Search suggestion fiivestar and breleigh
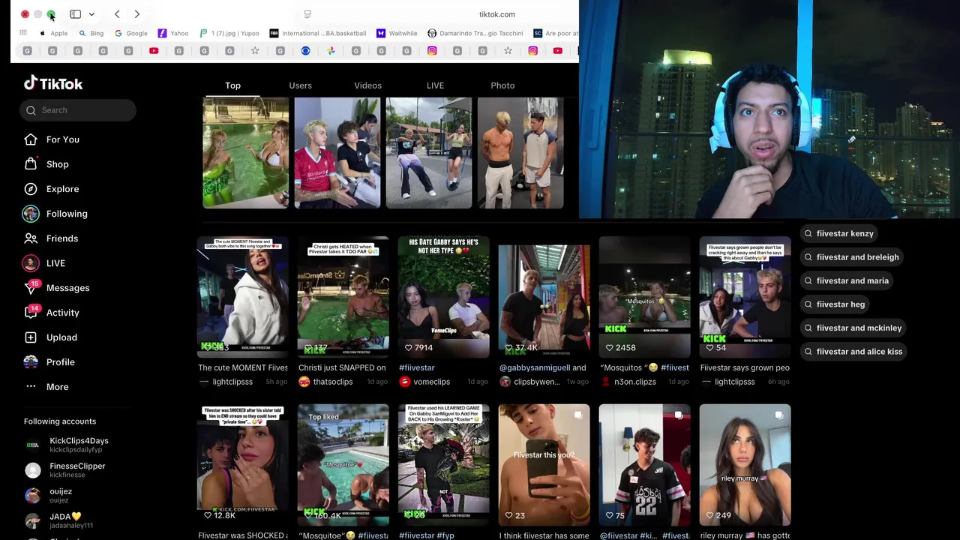960x540 pixels. click(851, 257)
